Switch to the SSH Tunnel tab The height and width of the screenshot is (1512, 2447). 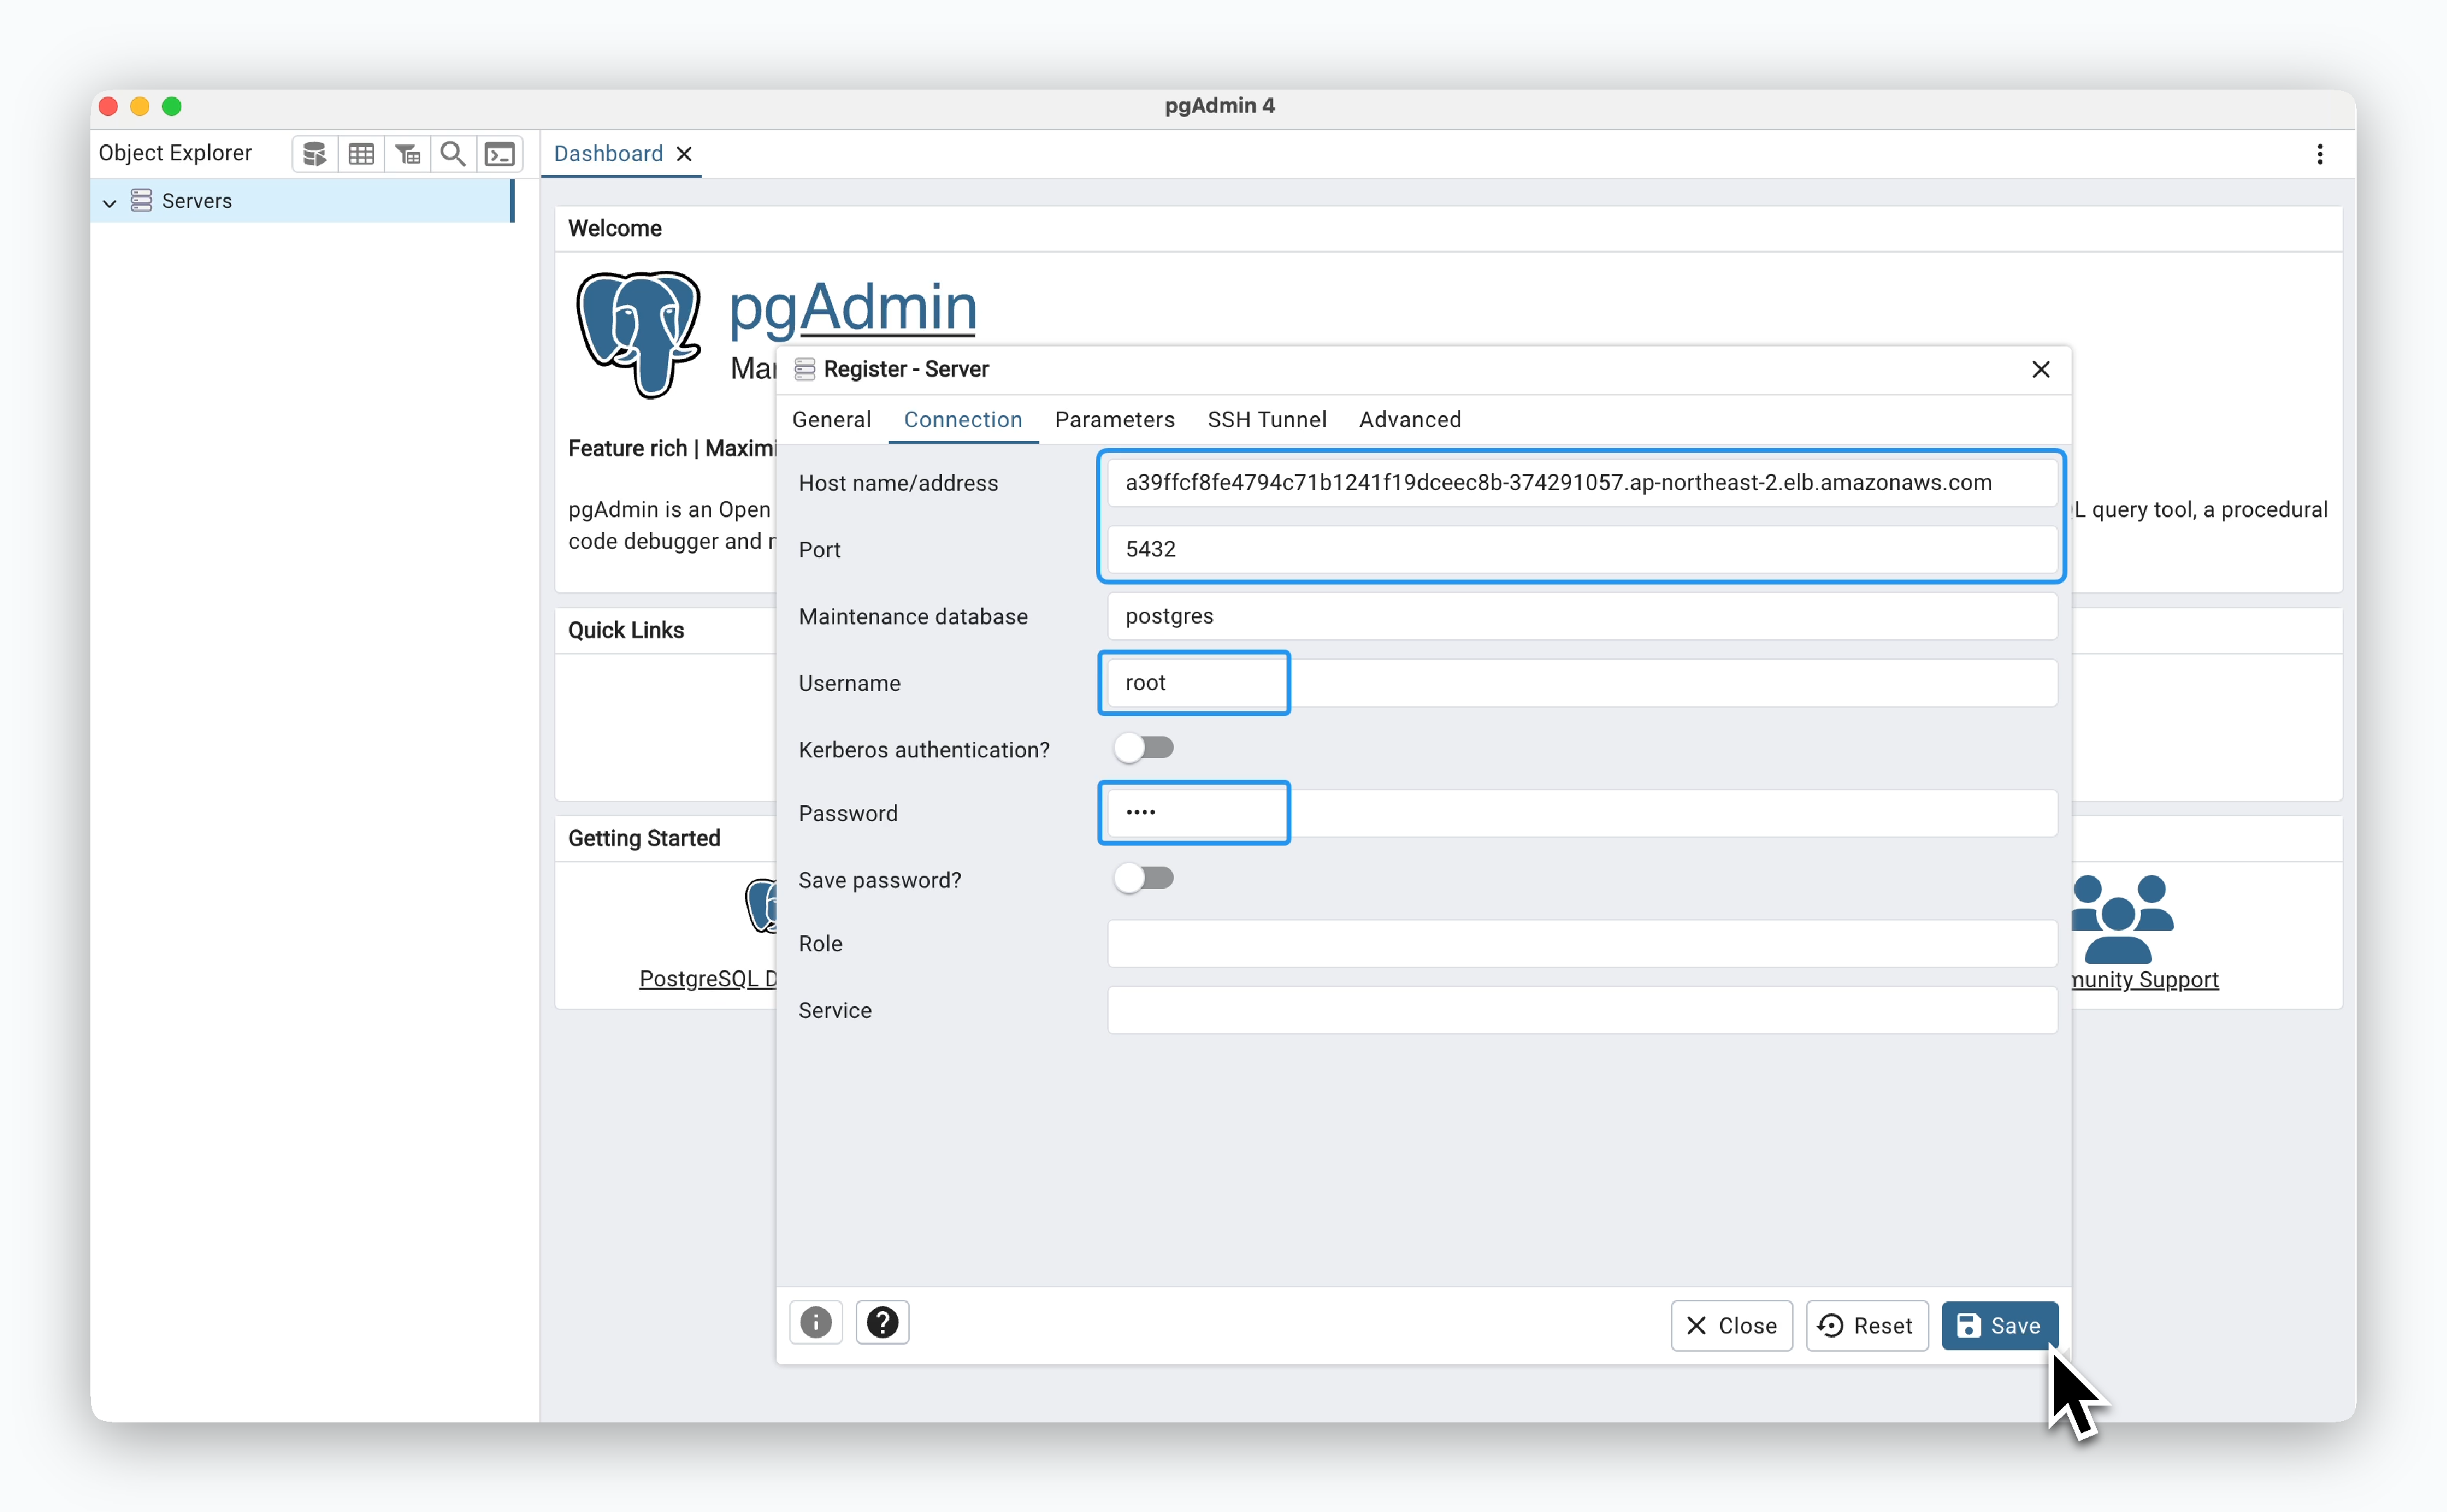(x=1266, y=419)
